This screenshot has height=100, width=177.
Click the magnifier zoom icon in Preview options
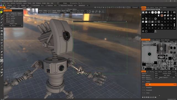[x=97, y=12]
